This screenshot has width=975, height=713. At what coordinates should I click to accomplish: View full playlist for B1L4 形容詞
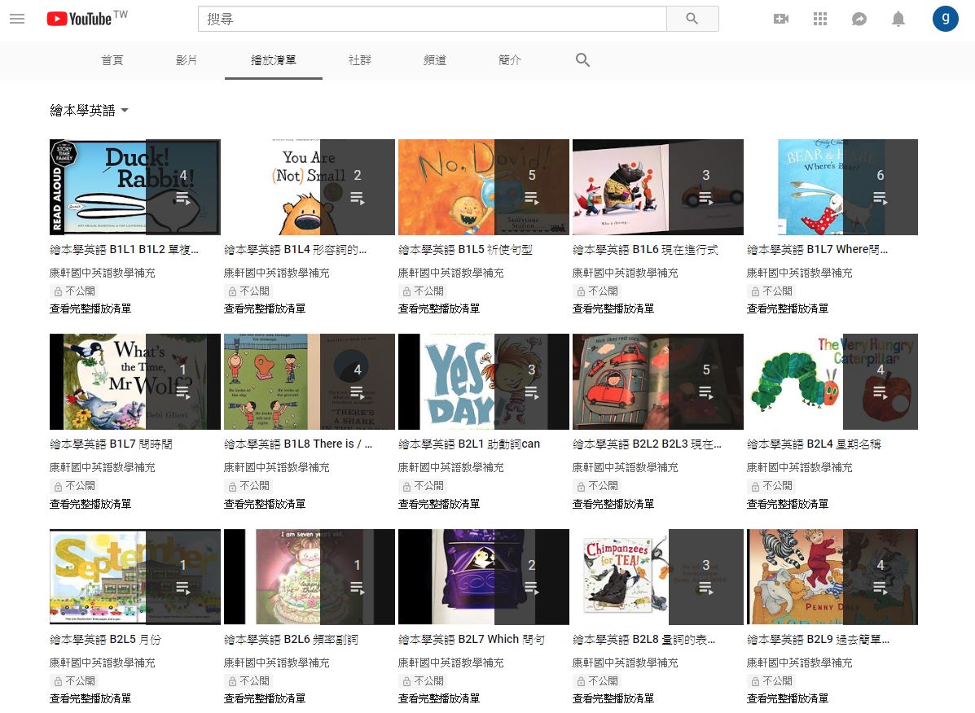click(265, 308)
